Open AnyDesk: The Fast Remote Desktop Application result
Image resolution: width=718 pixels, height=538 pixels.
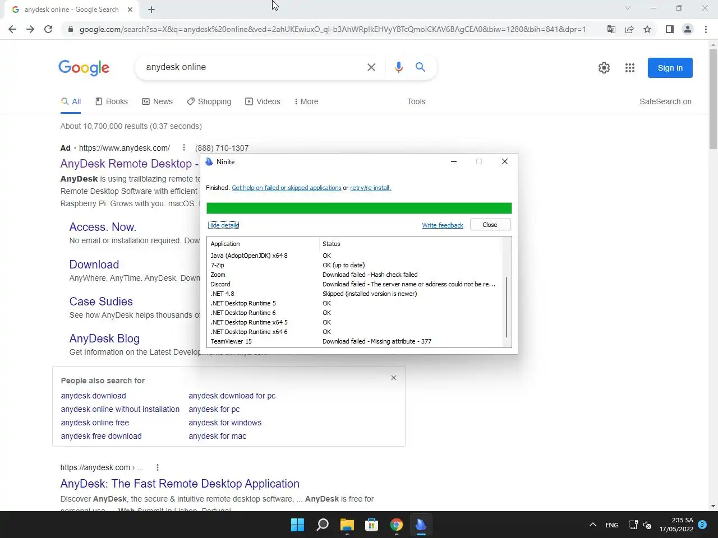click(x=180, y=484)
